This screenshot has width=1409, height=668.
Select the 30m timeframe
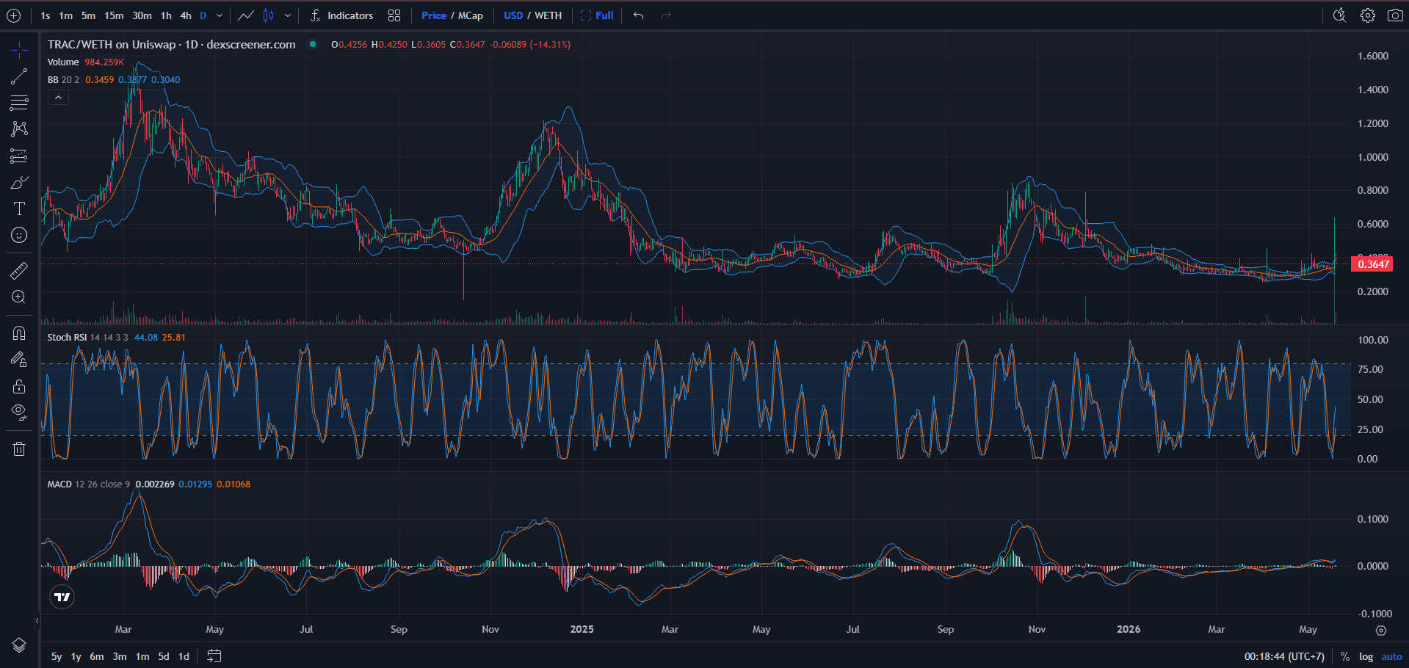pos(142,15)
